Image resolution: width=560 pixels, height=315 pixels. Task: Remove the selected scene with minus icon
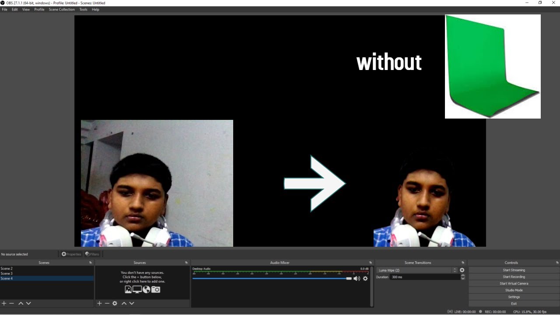pyautogui.click(x=12, y=303)
